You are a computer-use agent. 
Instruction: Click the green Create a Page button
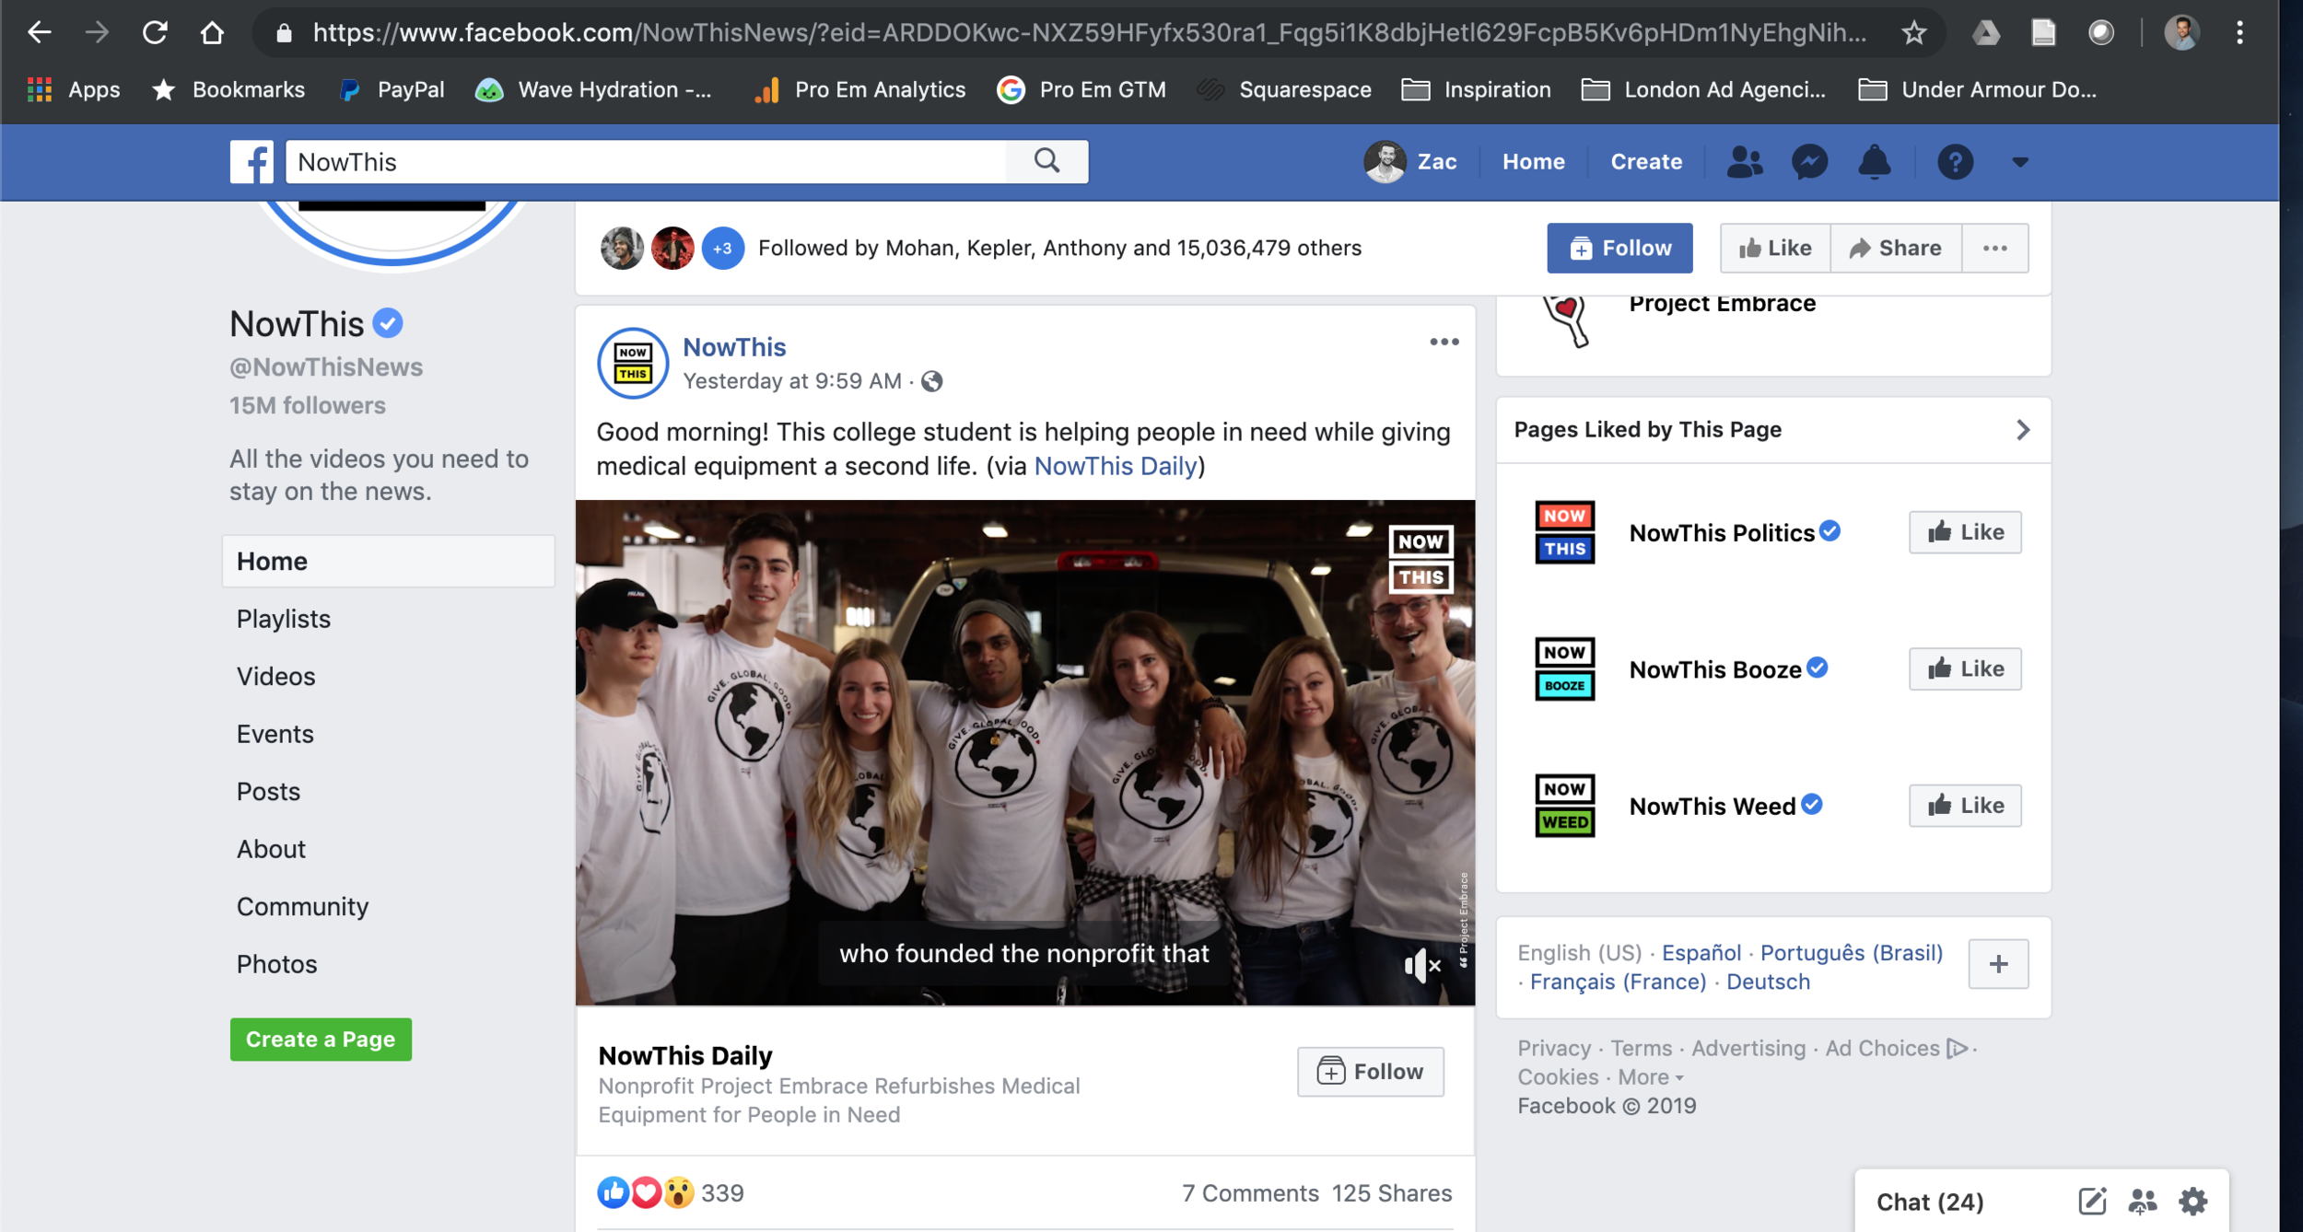[x=321, y=1039]
